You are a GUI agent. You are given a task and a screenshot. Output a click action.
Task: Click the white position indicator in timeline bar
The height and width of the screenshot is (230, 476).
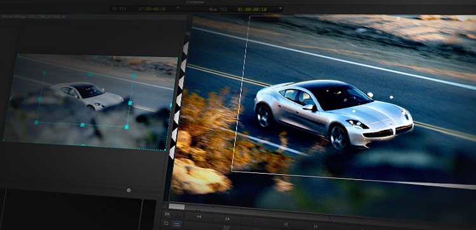176,207
